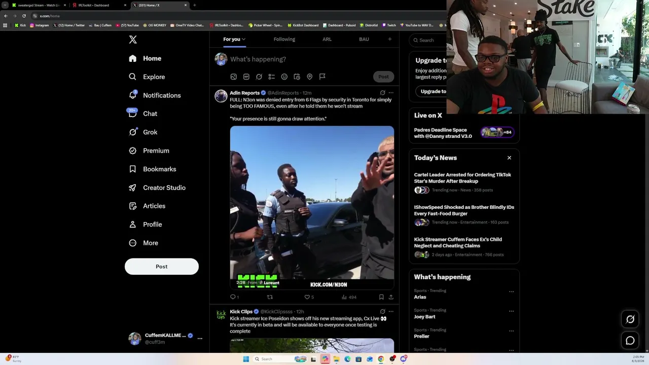Play the N3on Six Flags video
The height and width of the screenshot is (365, 649).
click(x=312, y=208)
